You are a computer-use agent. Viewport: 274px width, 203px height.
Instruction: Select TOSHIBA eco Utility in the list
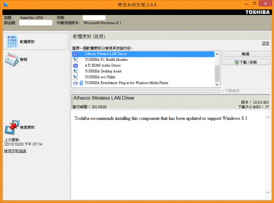(x=143, y=77)
